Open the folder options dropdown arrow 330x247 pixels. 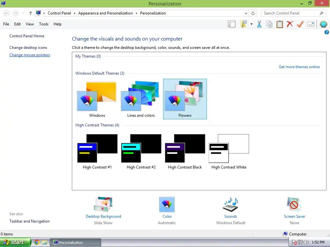point(251,24)
